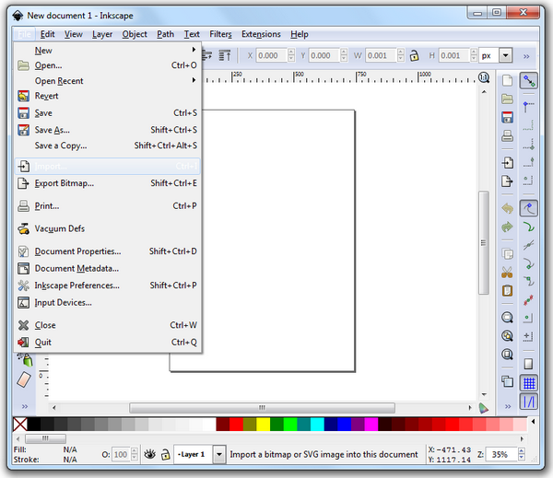Toggle snap to paths button

(529, 227)
